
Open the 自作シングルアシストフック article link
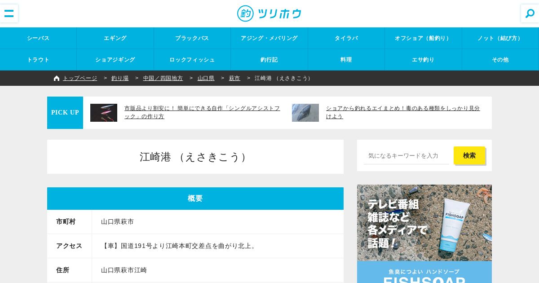pos(202,112)
